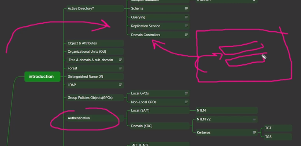Open notes icon on Domain Controllers node
This screenshot has height=146, width=301.
(186, 35)
